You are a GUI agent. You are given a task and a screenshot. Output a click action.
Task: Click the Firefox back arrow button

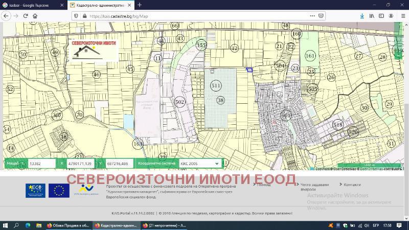tap(6, 16)
